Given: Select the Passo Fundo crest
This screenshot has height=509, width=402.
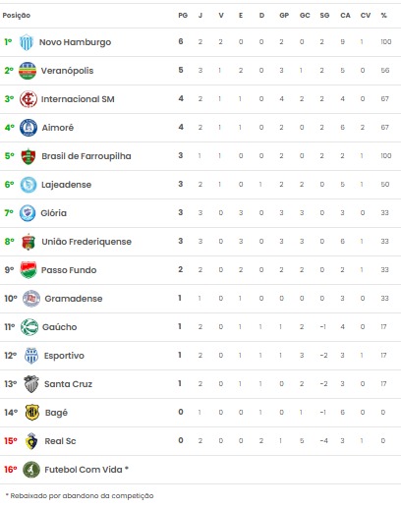Looking at the screenshot, I should coord(29,270).
